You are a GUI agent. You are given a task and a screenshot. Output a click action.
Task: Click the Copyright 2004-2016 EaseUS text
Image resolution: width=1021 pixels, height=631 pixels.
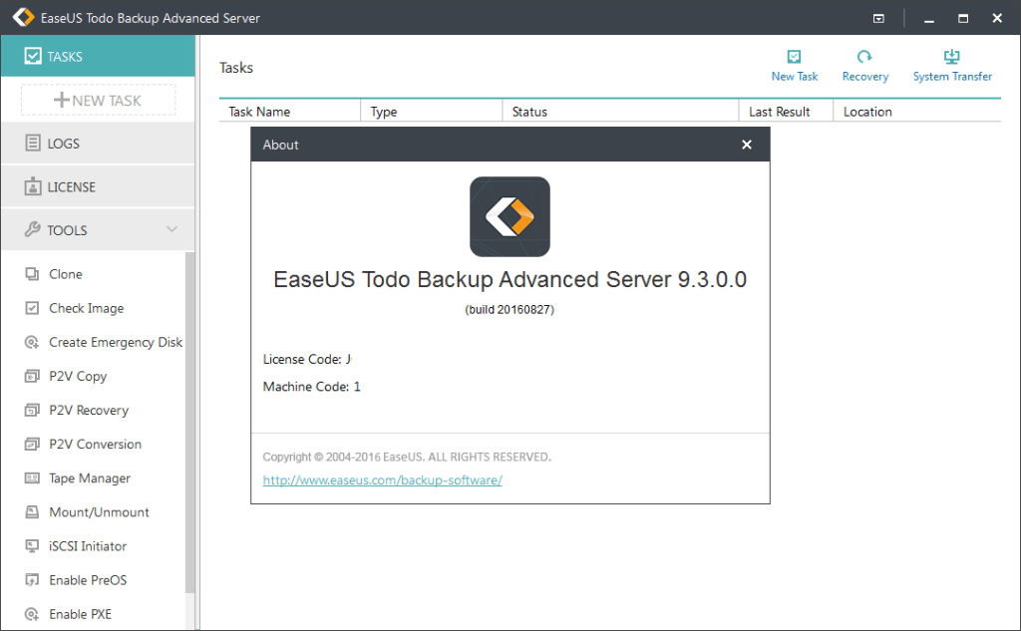pyautogui.click(x=407, y=457)
